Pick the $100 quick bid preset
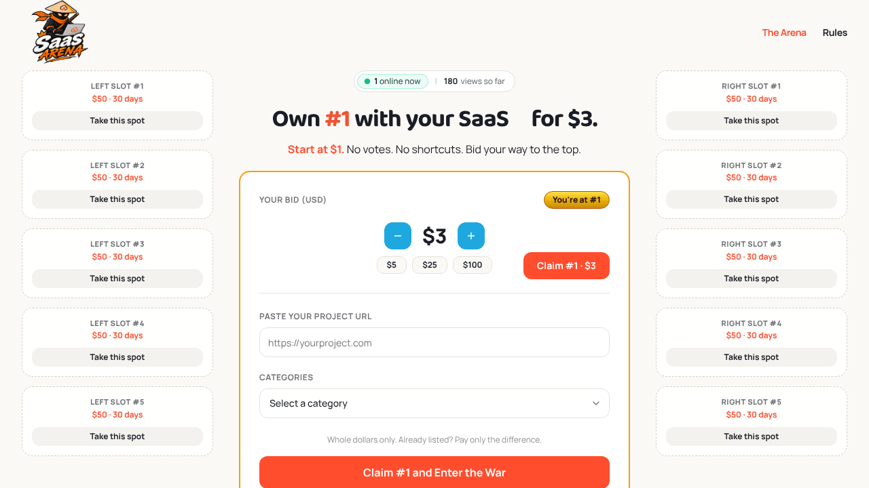Viewport: 869px width, 488px height. point(473,265)
